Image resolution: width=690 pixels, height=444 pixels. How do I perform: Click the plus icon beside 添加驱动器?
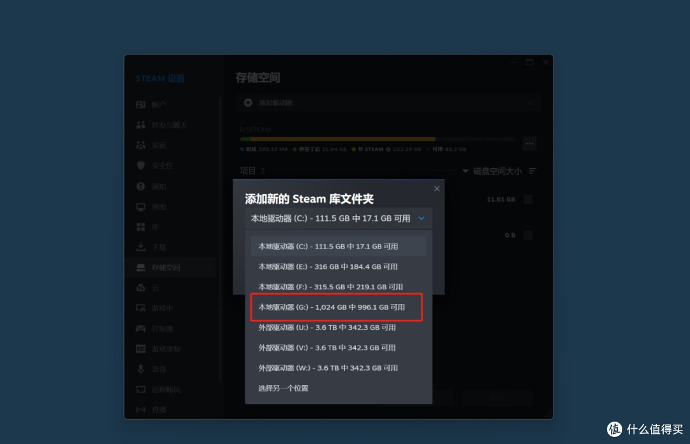coord(248,102)
